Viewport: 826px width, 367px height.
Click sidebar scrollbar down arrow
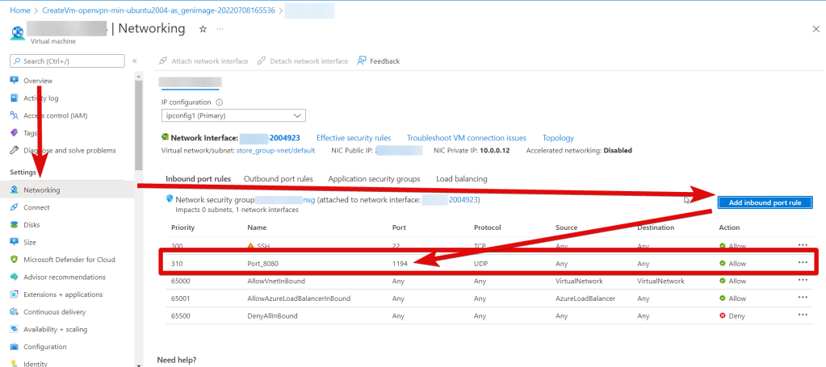pos(138,364)
